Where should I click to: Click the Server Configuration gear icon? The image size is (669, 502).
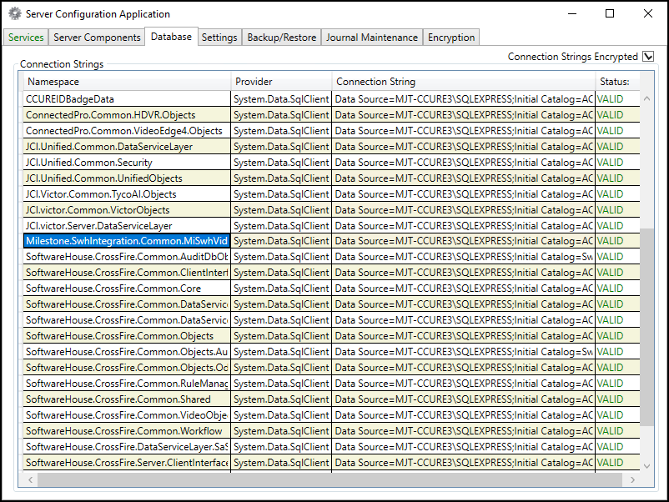point(14,14)
